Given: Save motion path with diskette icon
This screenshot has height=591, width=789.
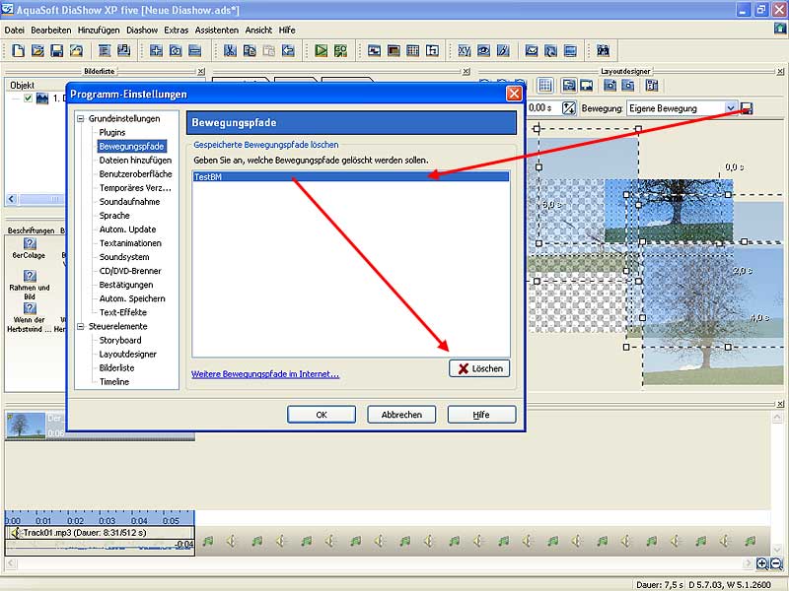Looking at the screenshot, I should click(747, 108).
